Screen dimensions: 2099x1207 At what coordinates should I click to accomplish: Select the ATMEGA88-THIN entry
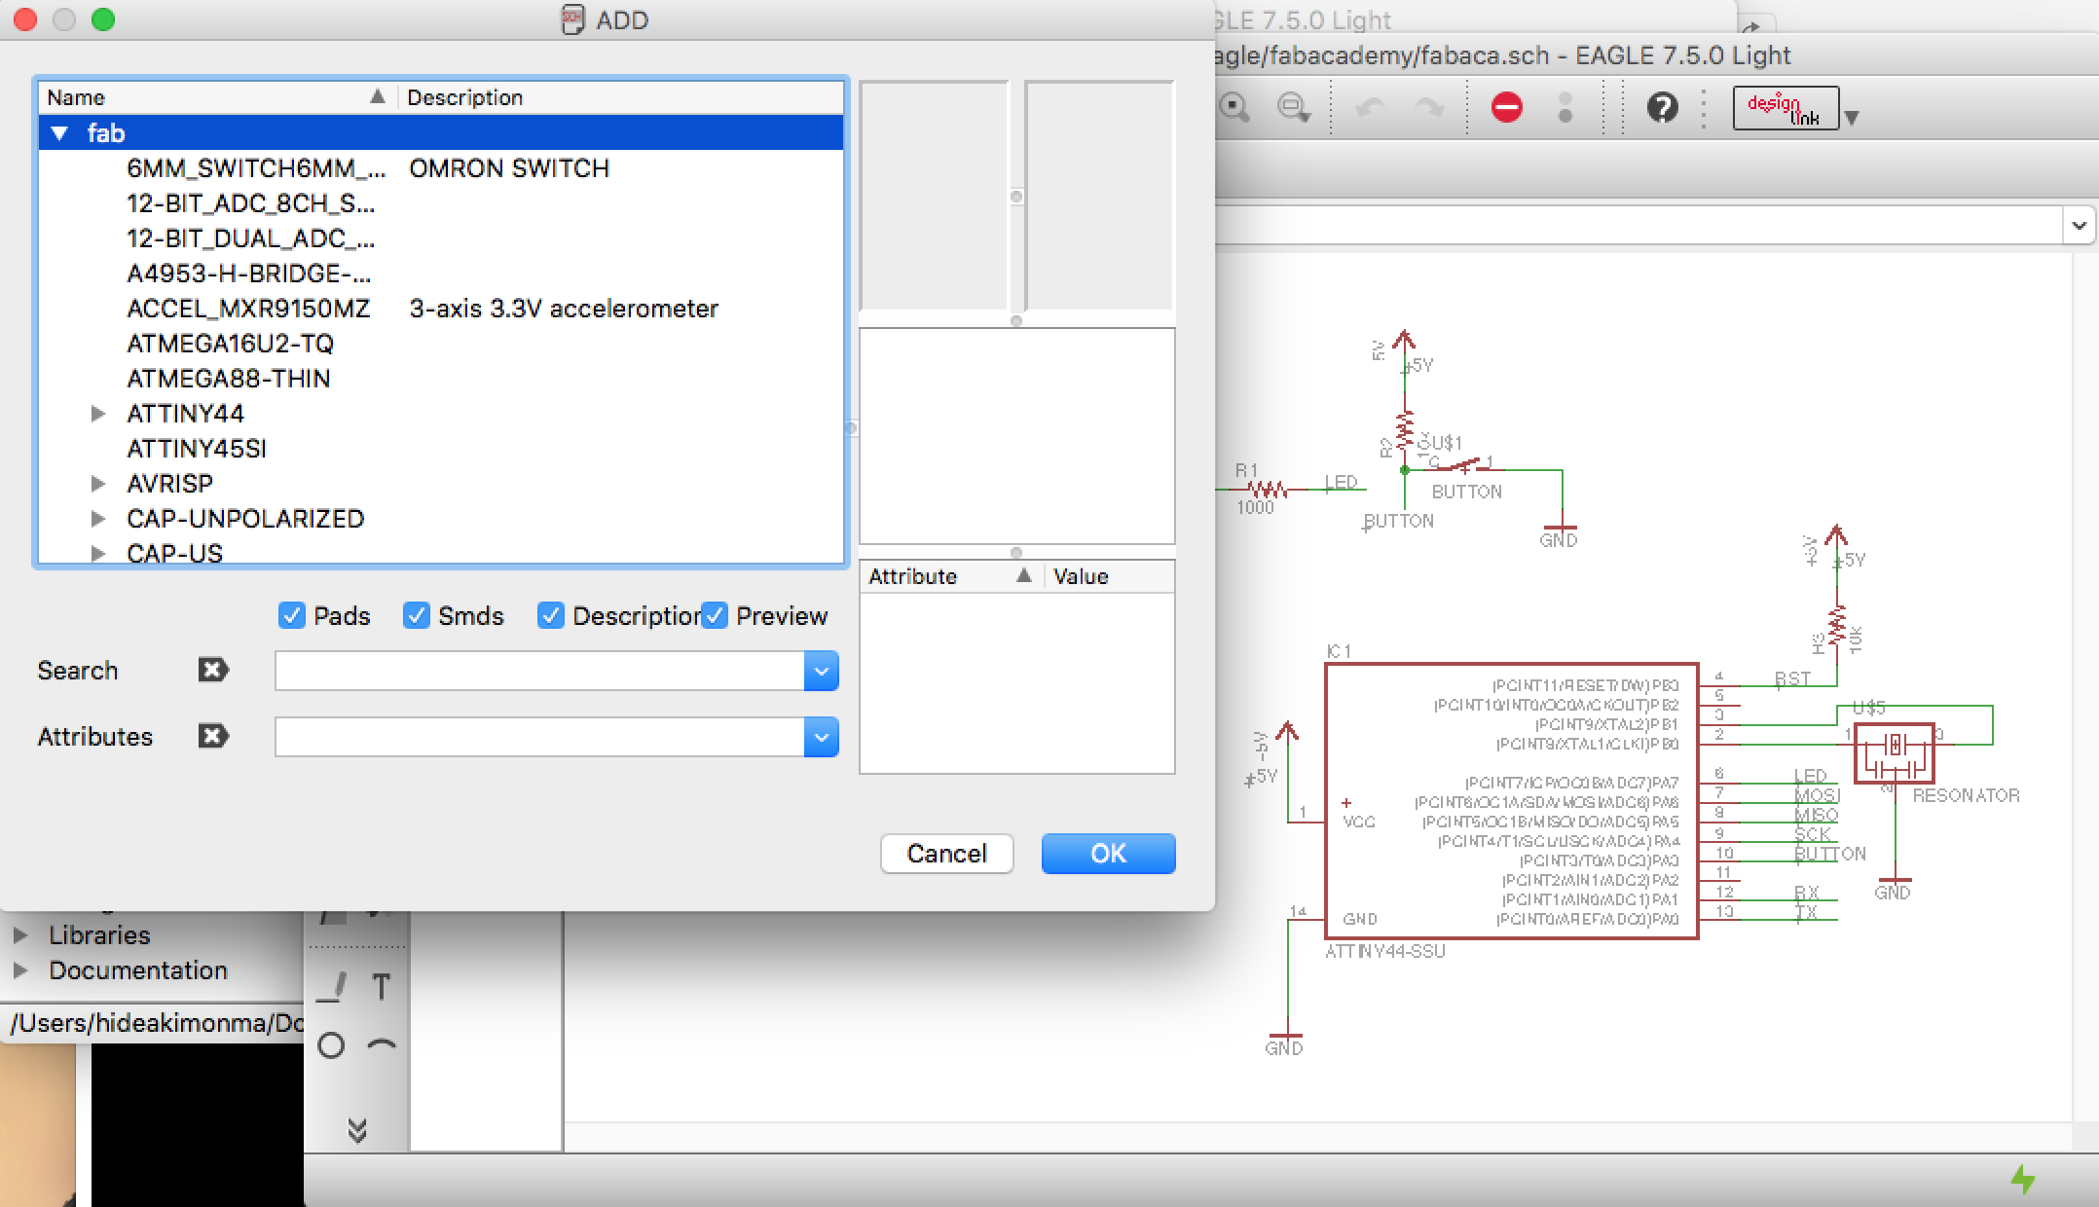(x=228, y=379)
